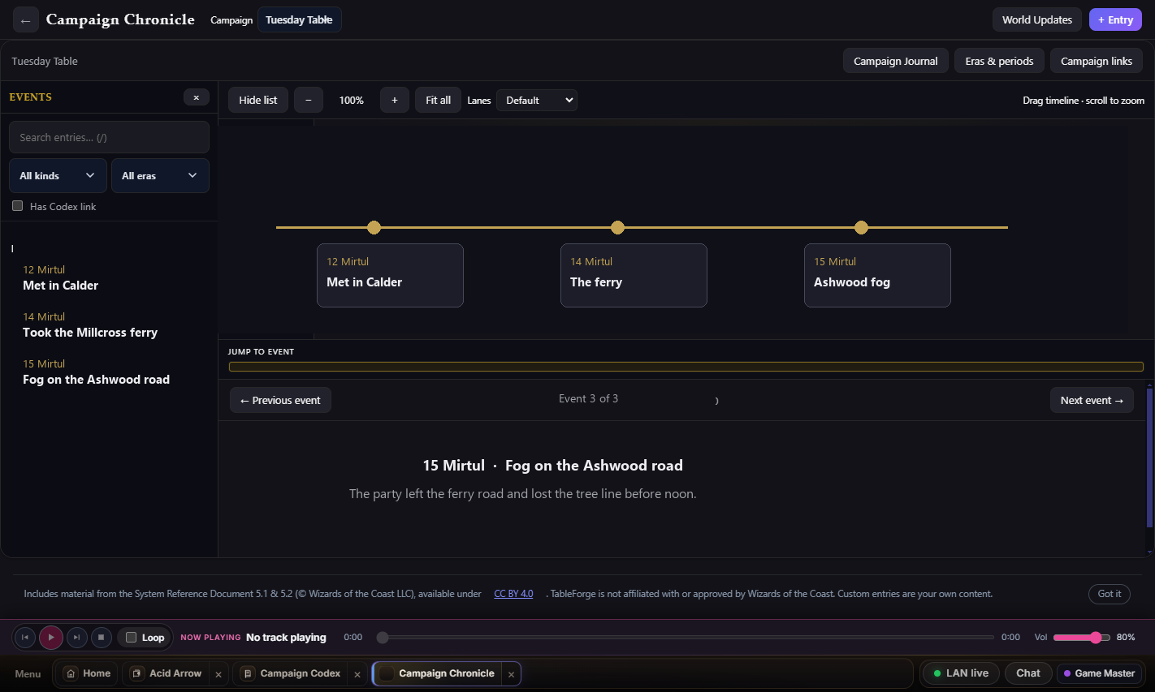Click the Jump to event slider bar
1155x692 pixels.
click(686, 367)
